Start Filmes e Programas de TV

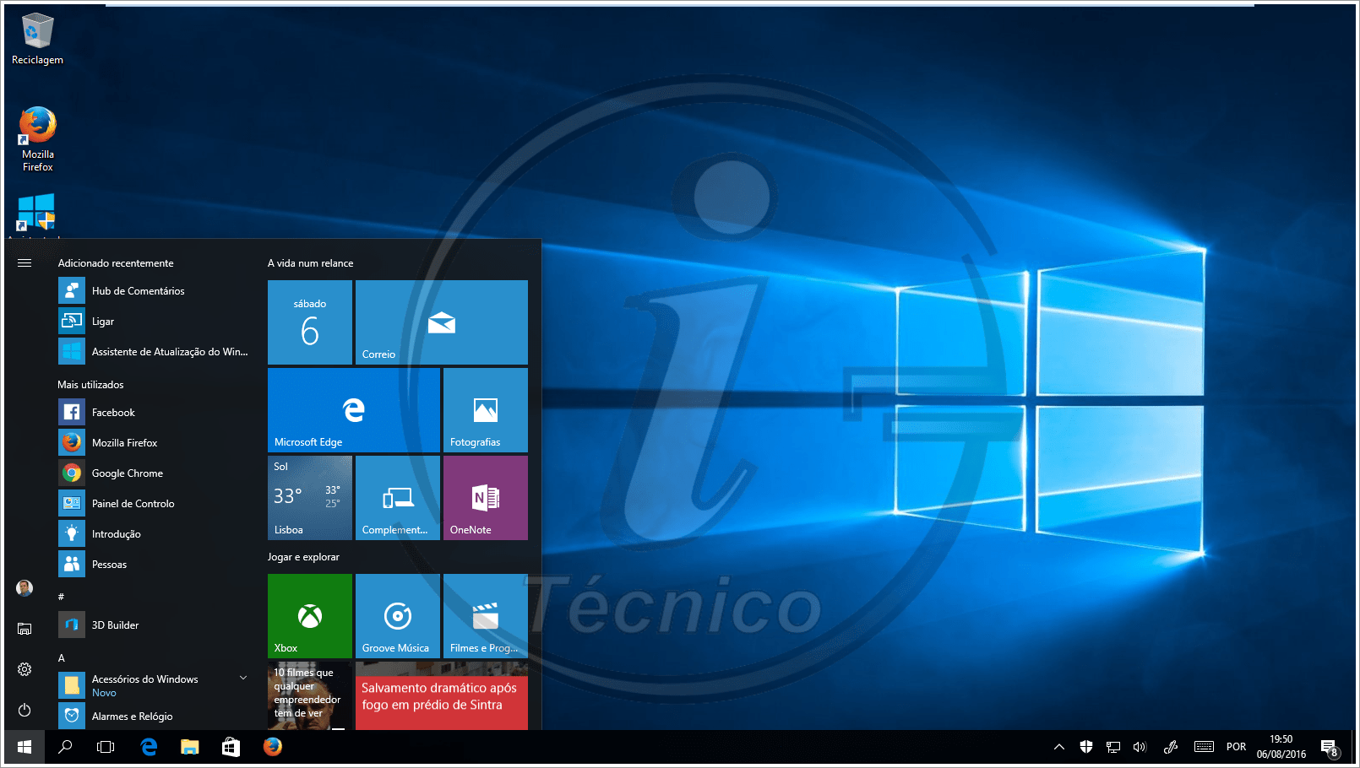pos(484,615)
